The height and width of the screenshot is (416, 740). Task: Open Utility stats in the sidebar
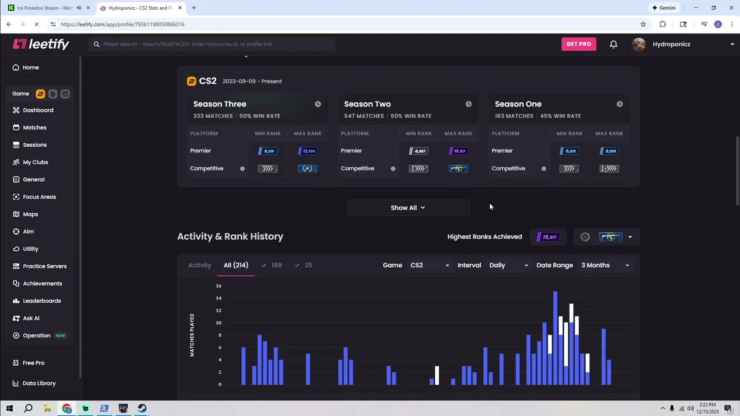pyautogui.click(x=31, y=249)
